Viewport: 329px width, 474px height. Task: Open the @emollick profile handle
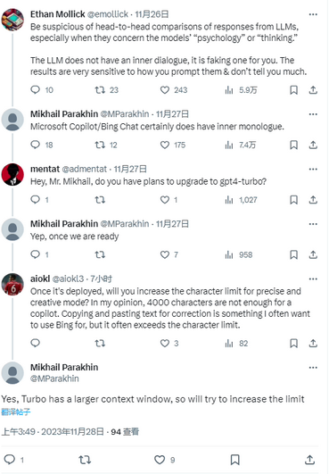108,14
